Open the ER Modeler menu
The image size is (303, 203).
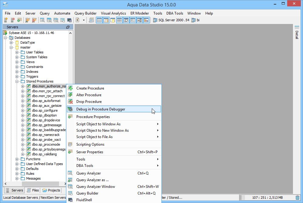pos(140,13)
